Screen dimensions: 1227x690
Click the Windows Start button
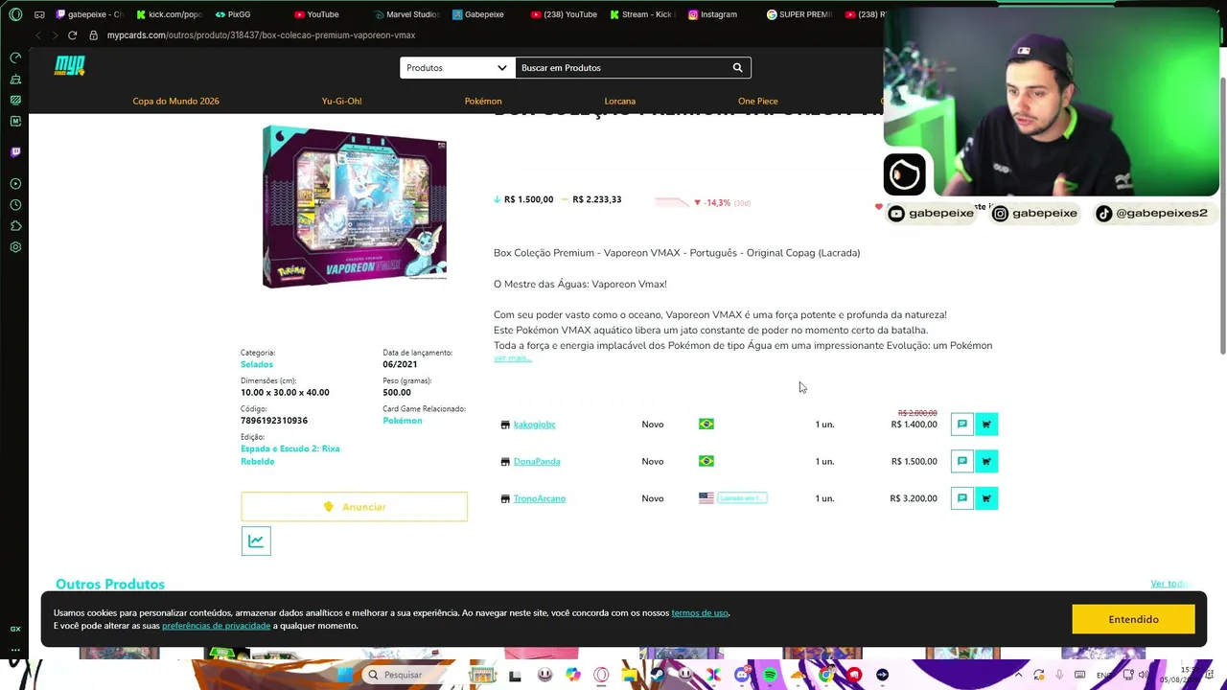[345, 675]
